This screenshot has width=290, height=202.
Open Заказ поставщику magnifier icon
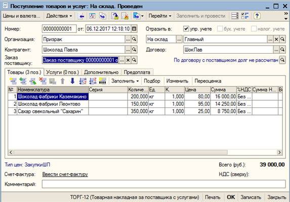coord(134,60)
